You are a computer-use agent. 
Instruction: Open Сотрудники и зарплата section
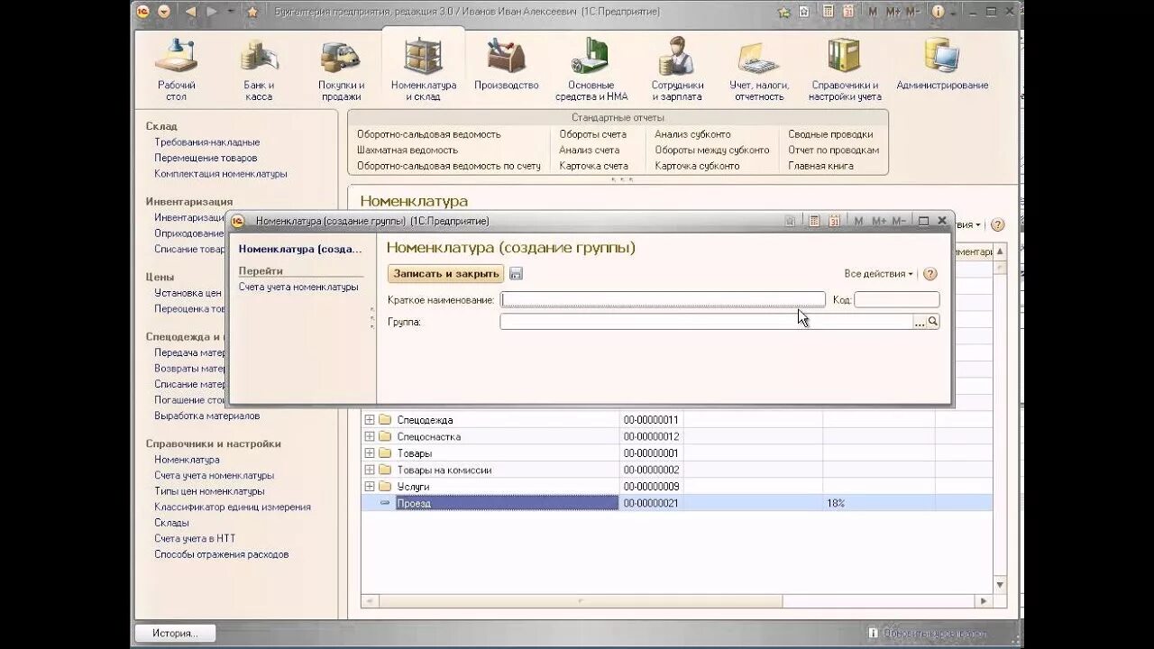677,69
